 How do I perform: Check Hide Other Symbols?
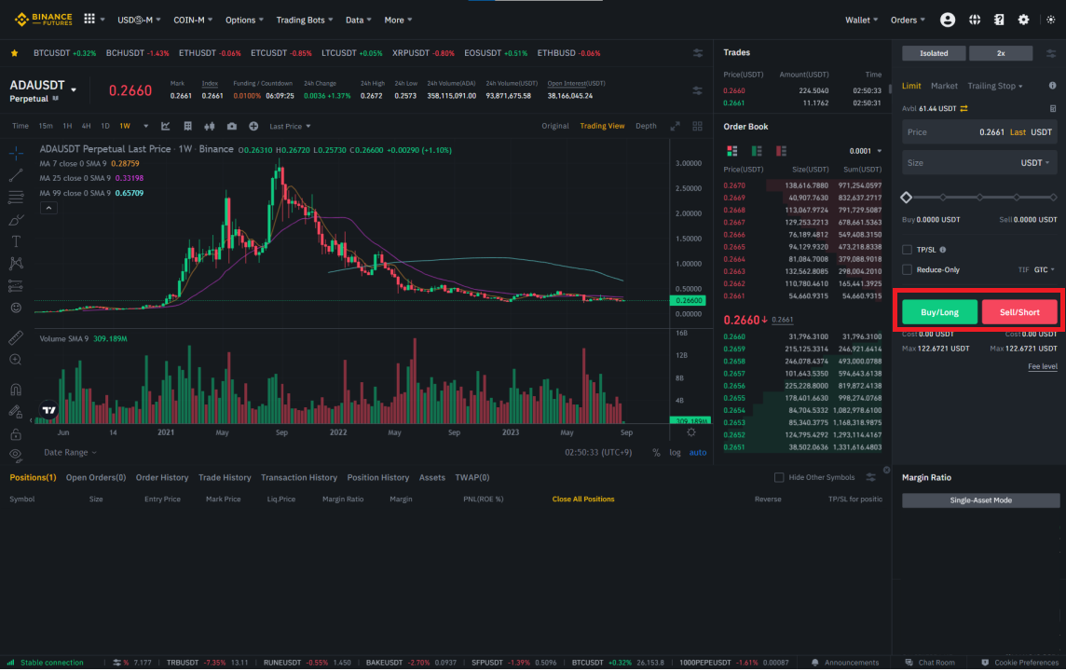(x=779, y=477)
